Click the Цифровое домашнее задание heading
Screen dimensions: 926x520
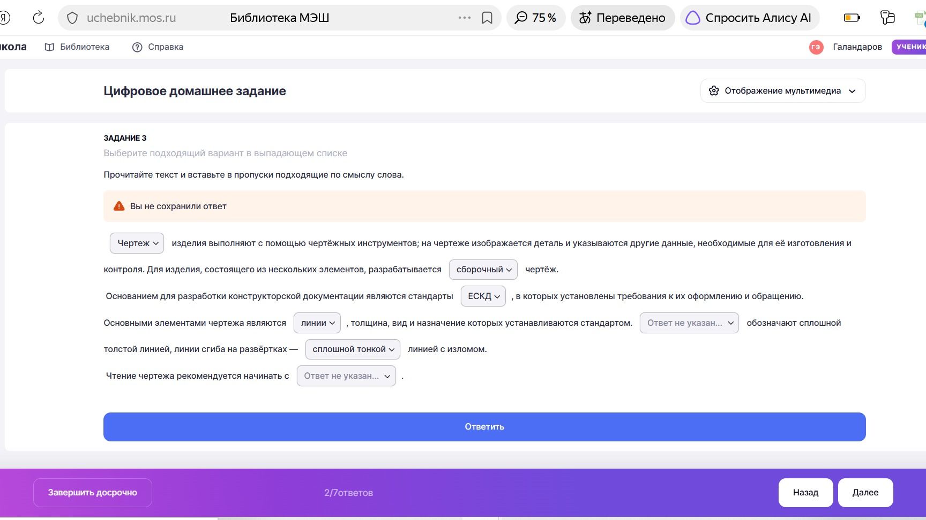coord(195,91)
